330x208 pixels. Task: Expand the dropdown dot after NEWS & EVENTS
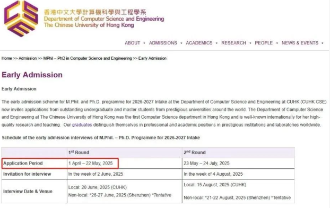coord(323,43)
